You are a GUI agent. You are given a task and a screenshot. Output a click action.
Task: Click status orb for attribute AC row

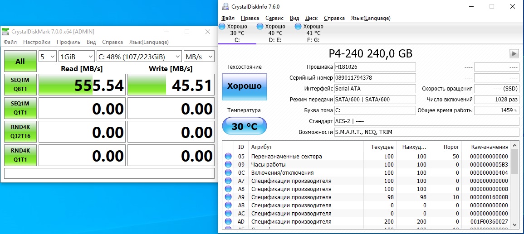click(x=228, y=213)
